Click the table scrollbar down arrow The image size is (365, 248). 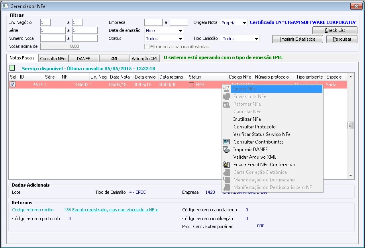351,176
